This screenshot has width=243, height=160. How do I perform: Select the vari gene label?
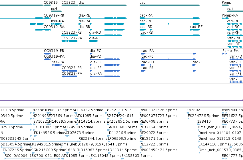(230, 9)
